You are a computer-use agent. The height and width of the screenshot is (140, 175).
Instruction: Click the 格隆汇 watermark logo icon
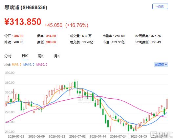[x=154, y=134]
